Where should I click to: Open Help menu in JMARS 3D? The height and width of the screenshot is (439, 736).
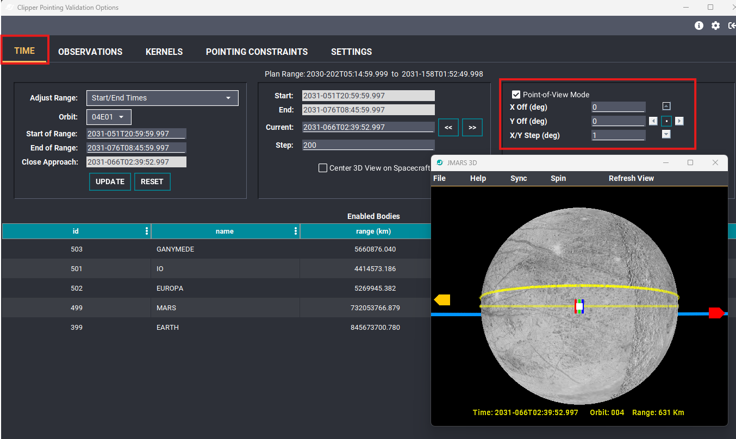478,178
